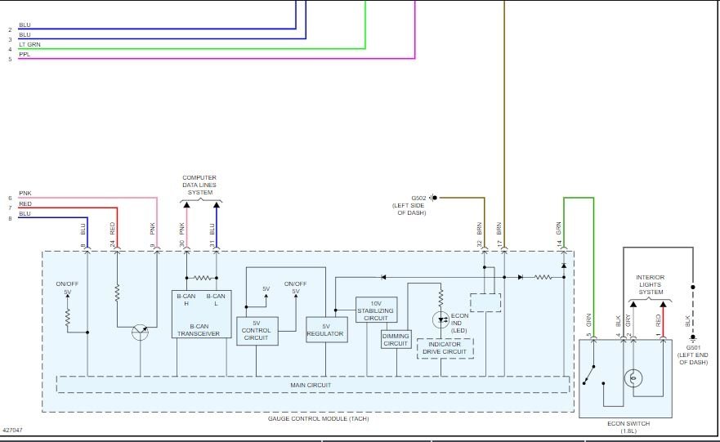Click the ECON IND (LED) label

point(459,323)
